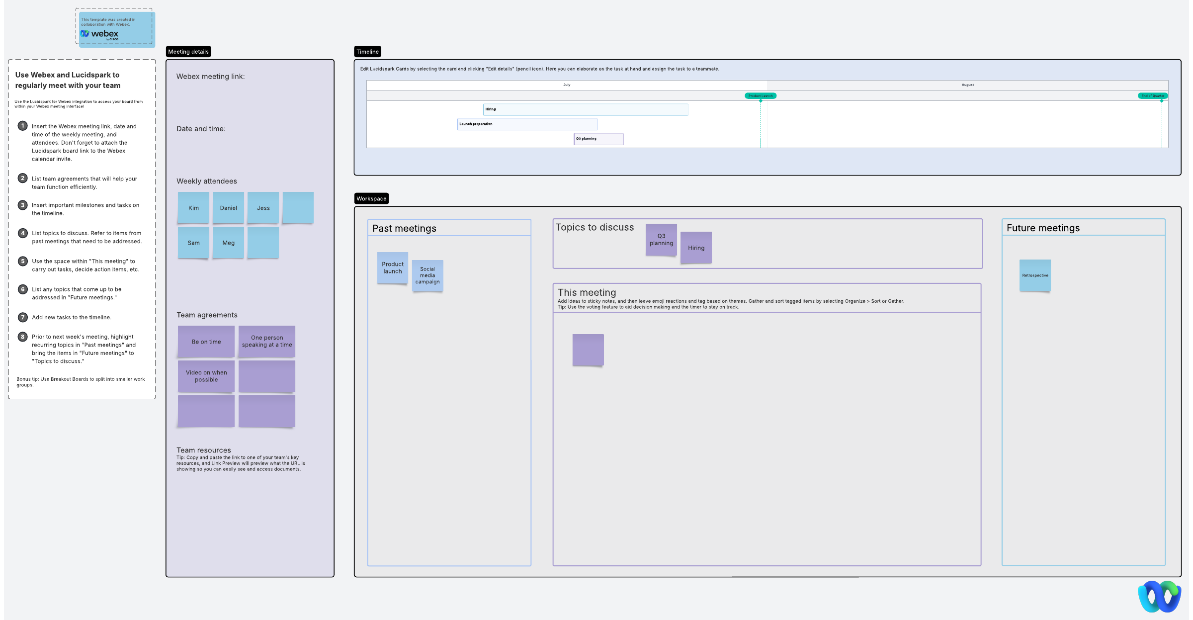Select the Social media campaign sticky note
Viewport: 1193px width, 620px height.
tap(427, 275)
